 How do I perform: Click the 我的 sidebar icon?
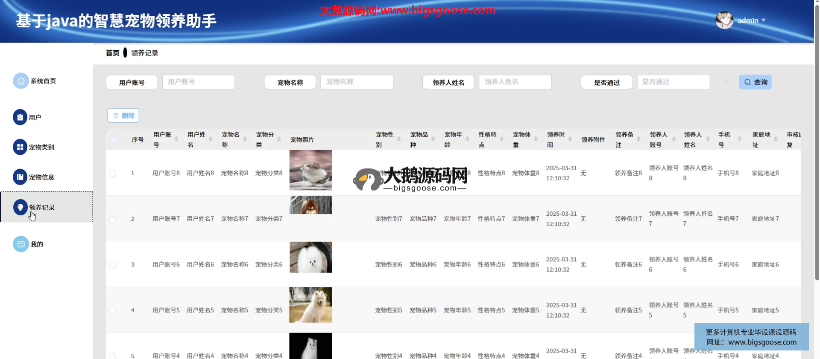tap(20, 244)
